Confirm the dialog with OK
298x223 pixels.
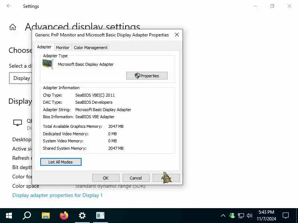pyautogui.click(x=106, y=178)
